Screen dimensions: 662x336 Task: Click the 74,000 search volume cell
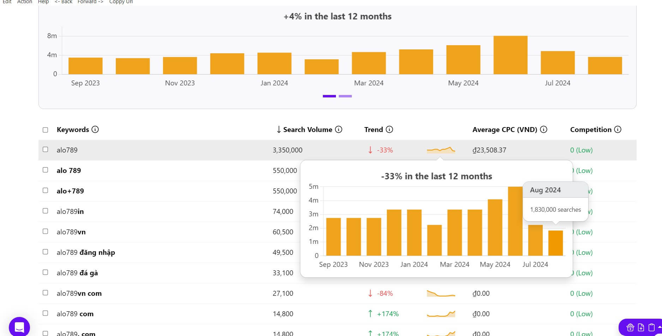(283, 211)
